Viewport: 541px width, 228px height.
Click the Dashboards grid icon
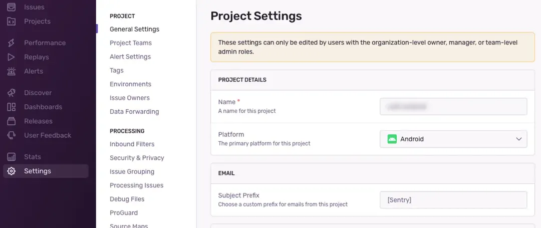point(11,107)
